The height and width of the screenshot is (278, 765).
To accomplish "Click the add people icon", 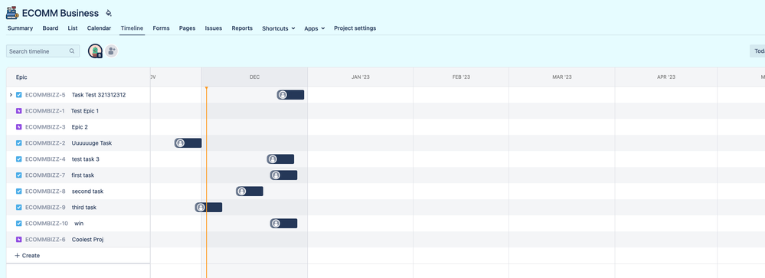I will 111,51.
